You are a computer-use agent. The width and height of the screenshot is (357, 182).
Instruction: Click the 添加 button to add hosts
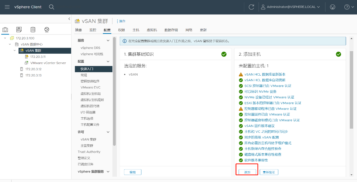point(247,172)
